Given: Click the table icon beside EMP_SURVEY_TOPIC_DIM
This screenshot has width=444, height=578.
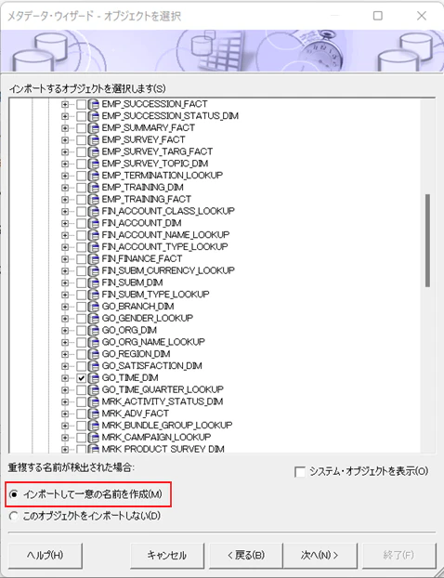Looking at the screenshot, I should click(94, 164).
